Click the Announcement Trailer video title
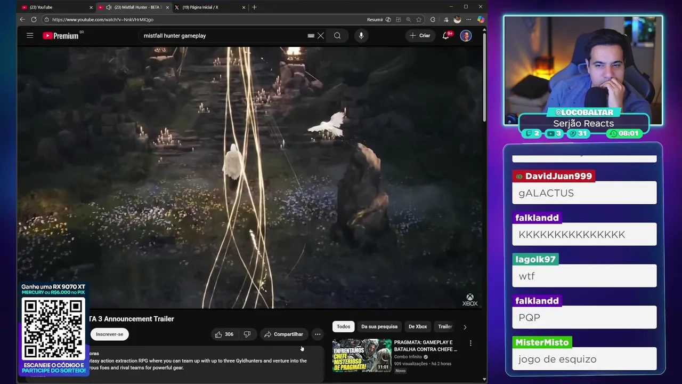The image size is (682, 384). point(131,319)
